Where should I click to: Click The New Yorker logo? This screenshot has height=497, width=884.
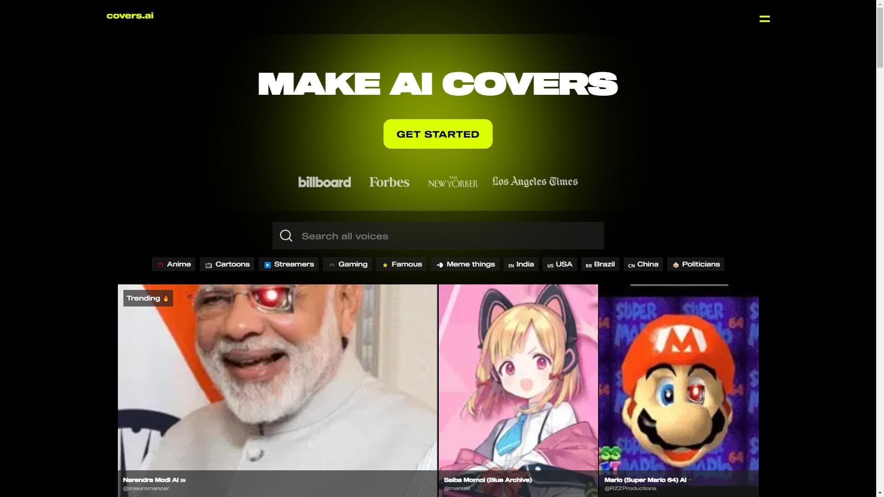tap(453, 182)
